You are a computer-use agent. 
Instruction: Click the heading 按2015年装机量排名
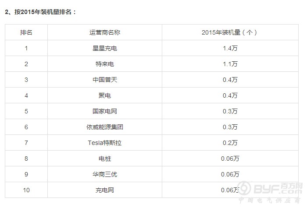tap(43, 12)
